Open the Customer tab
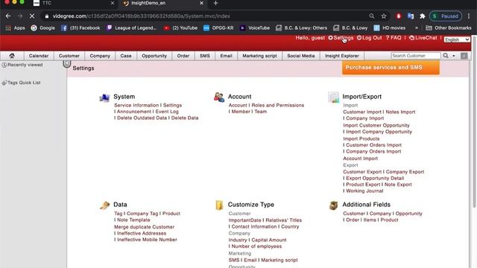The image size is (477, 268). tap(69, 56)
